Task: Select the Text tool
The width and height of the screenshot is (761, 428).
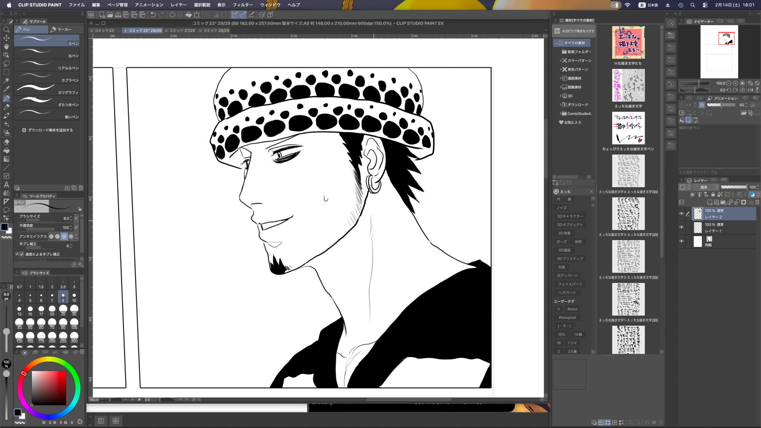Action: [x=6, y=185]
